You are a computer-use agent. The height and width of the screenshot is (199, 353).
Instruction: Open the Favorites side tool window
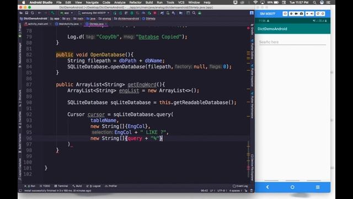pyautogui.click(x=20, y=119)
